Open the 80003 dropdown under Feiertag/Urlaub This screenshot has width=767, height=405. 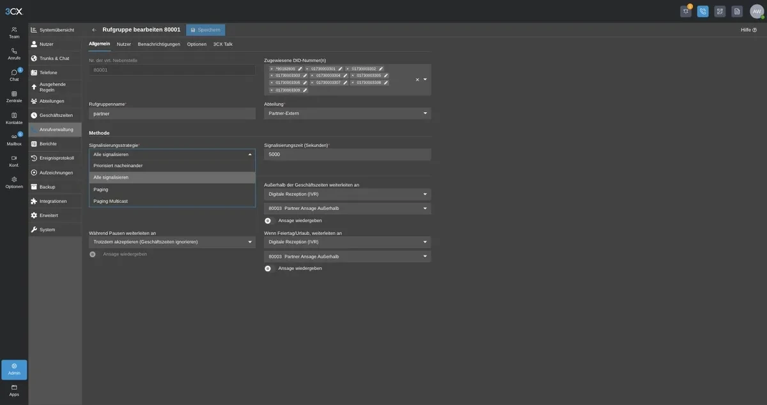348,257
